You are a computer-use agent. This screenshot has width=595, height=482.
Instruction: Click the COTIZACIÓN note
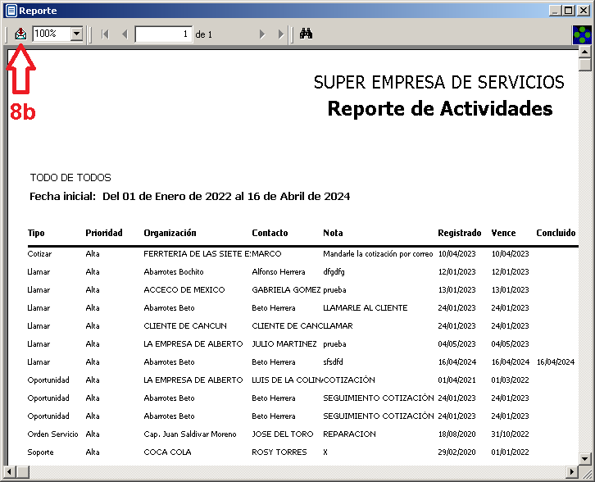point(349,380)
